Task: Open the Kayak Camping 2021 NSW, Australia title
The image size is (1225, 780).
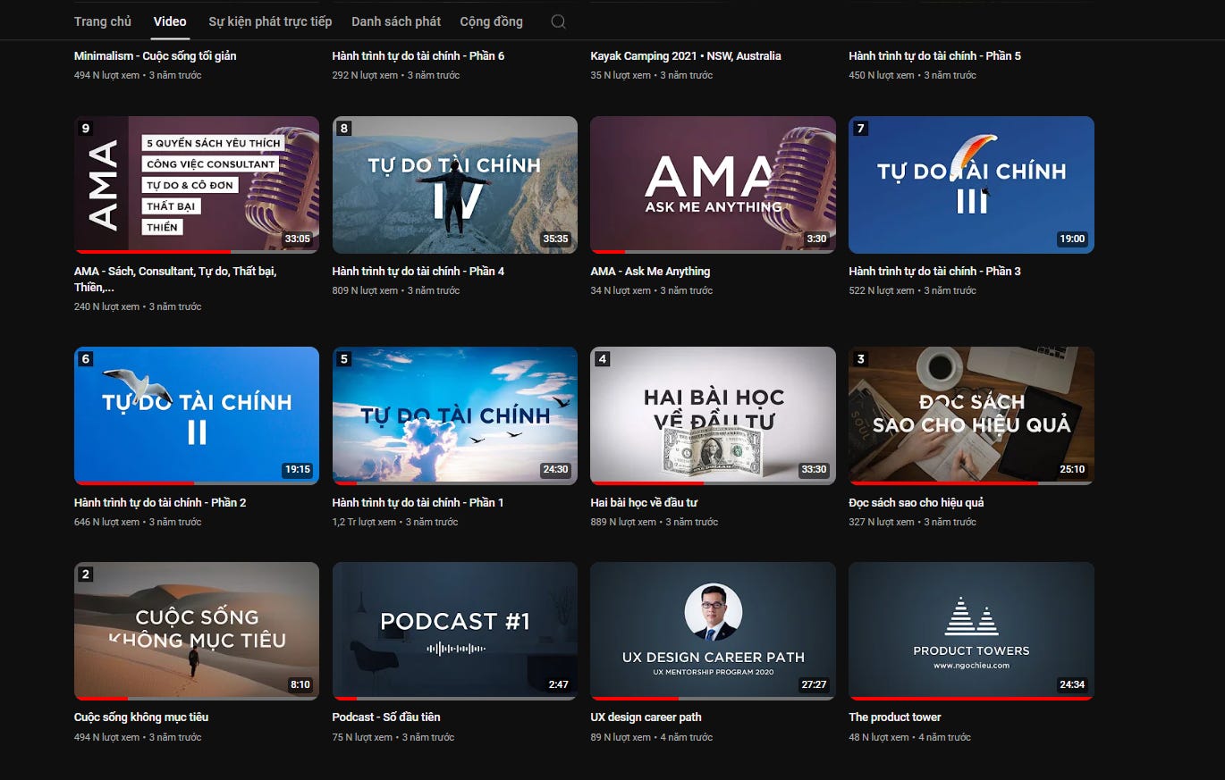Action: pos(686,55)
